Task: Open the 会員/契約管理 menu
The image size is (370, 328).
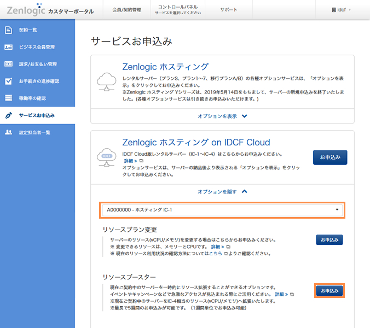Action: pyautogui.click(x=126, y=10)
